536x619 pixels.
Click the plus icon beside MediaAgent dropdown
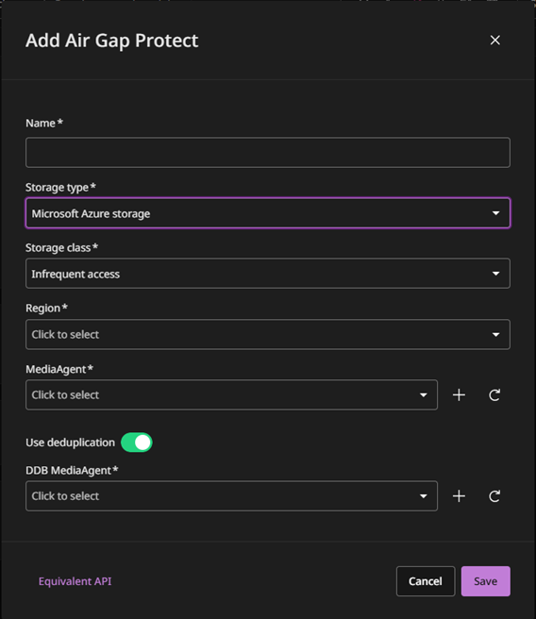[459, 394]
